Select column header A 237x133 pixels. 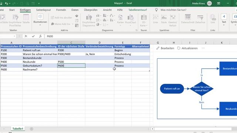[11, 43]
